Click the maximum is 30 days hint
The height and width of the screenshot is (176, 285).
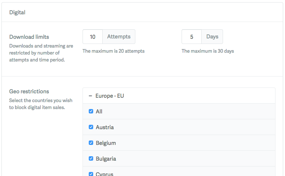[x=208, y=51]
